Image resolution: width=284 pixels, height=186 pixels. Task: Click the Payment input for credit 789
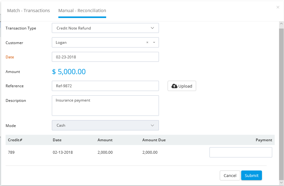click(241, 152)
